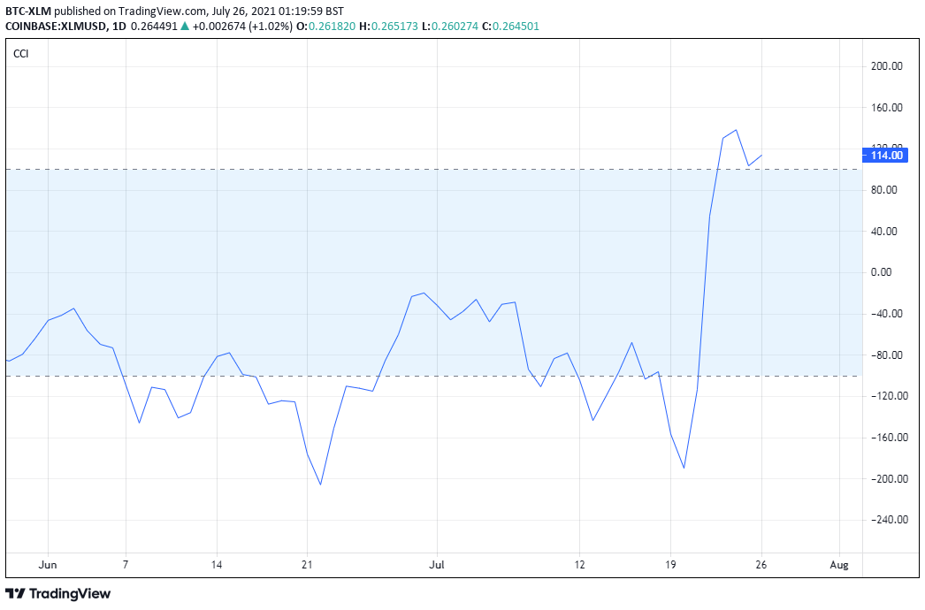This screenshot has height=610, width=925.
Task: Click the close value C:0.264501
Action: pyautogui.click(x=511, y=26)
